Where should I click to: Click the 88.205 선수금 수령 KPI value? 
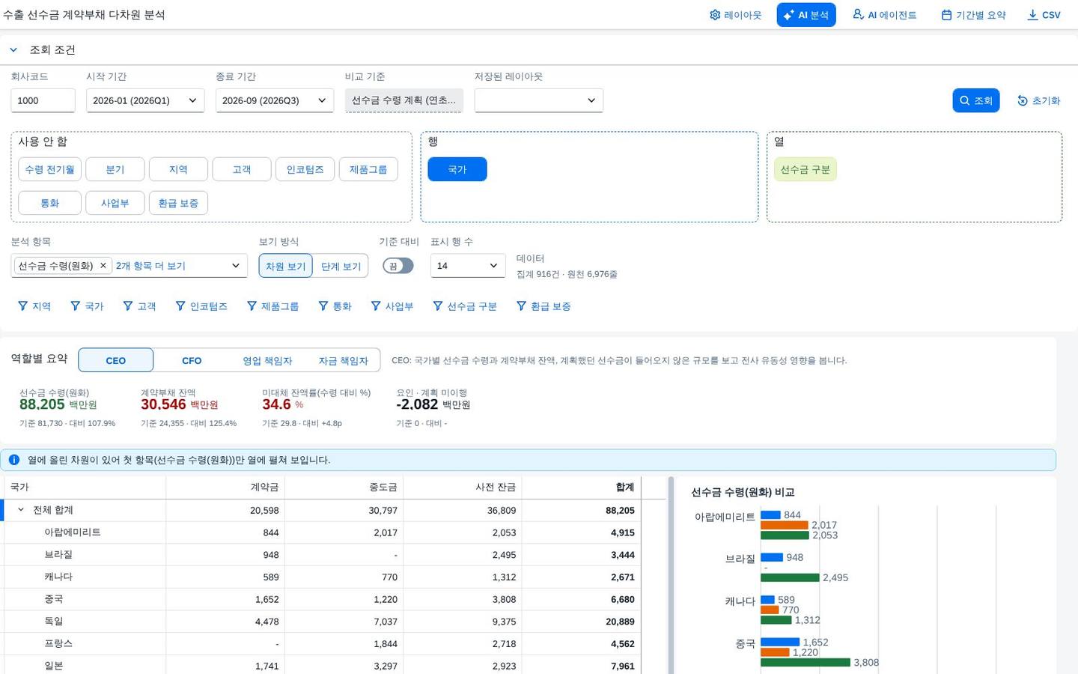(42, 404)
